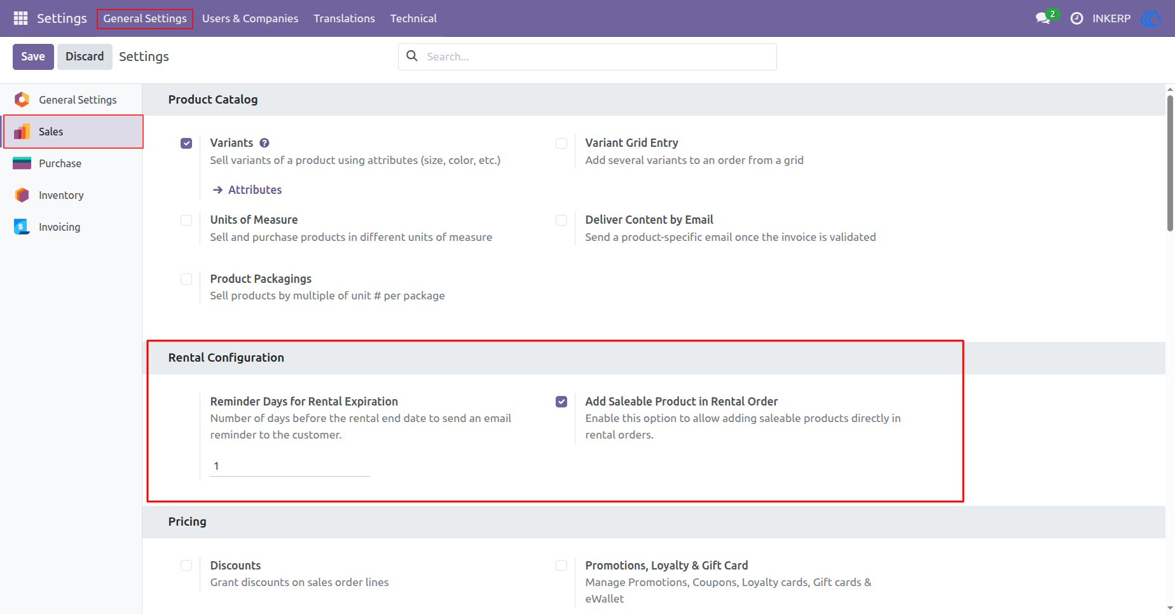Viewport: 1175px width, 614px height.
Task: Click the INKERP user name
Action: (x=1111, y=18)
